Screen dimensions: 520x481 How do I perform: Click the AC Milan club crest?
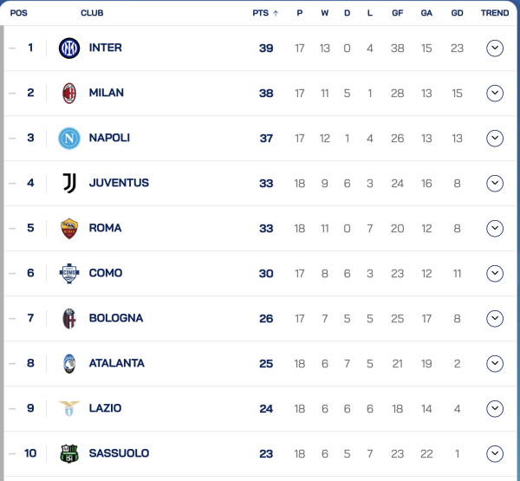[69, 94]
